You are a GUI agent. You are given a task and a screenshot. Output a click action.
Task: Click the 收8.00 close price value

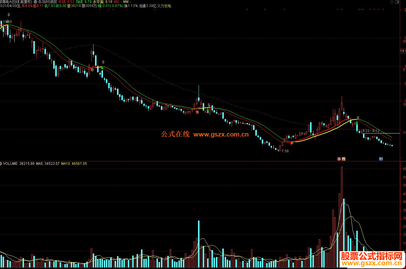click(61, 6)
